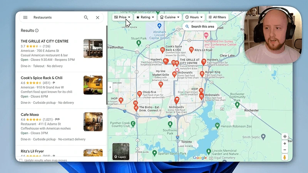Click the Results info icon
This screenshot has width=308, height=173.
pyautogui.click(x=37, y=30)
